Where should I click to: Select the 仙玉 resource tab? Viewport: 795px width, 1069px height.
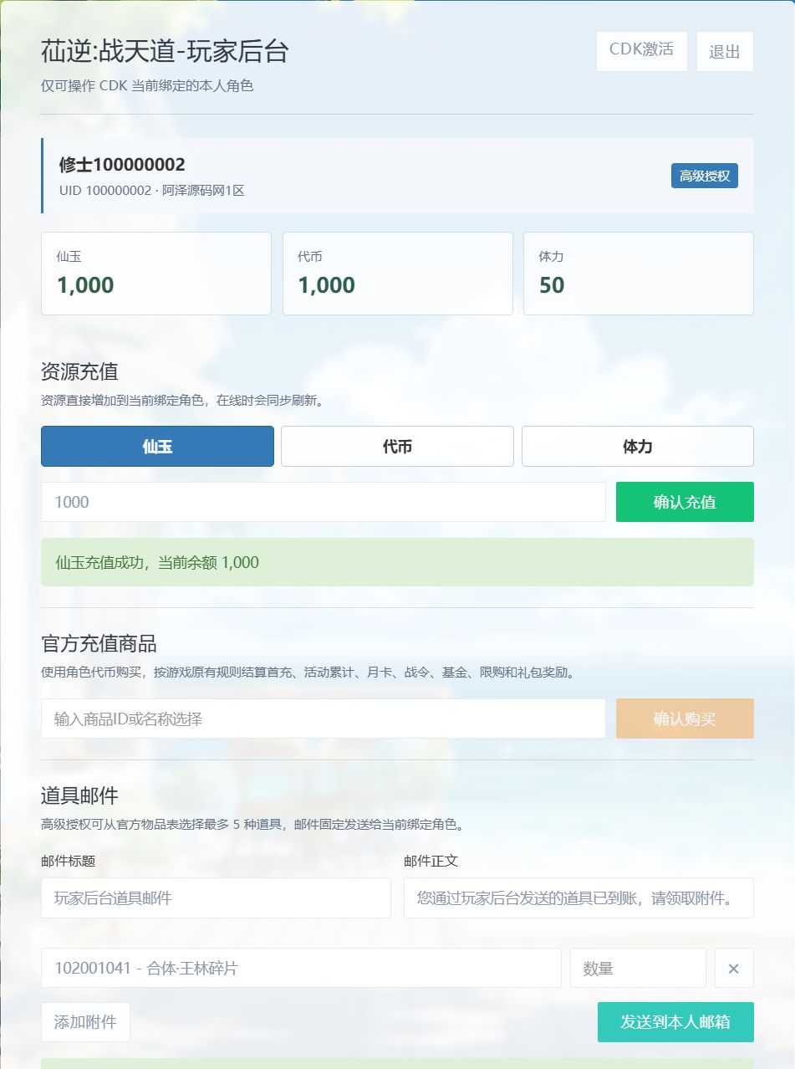coord(157,446)
